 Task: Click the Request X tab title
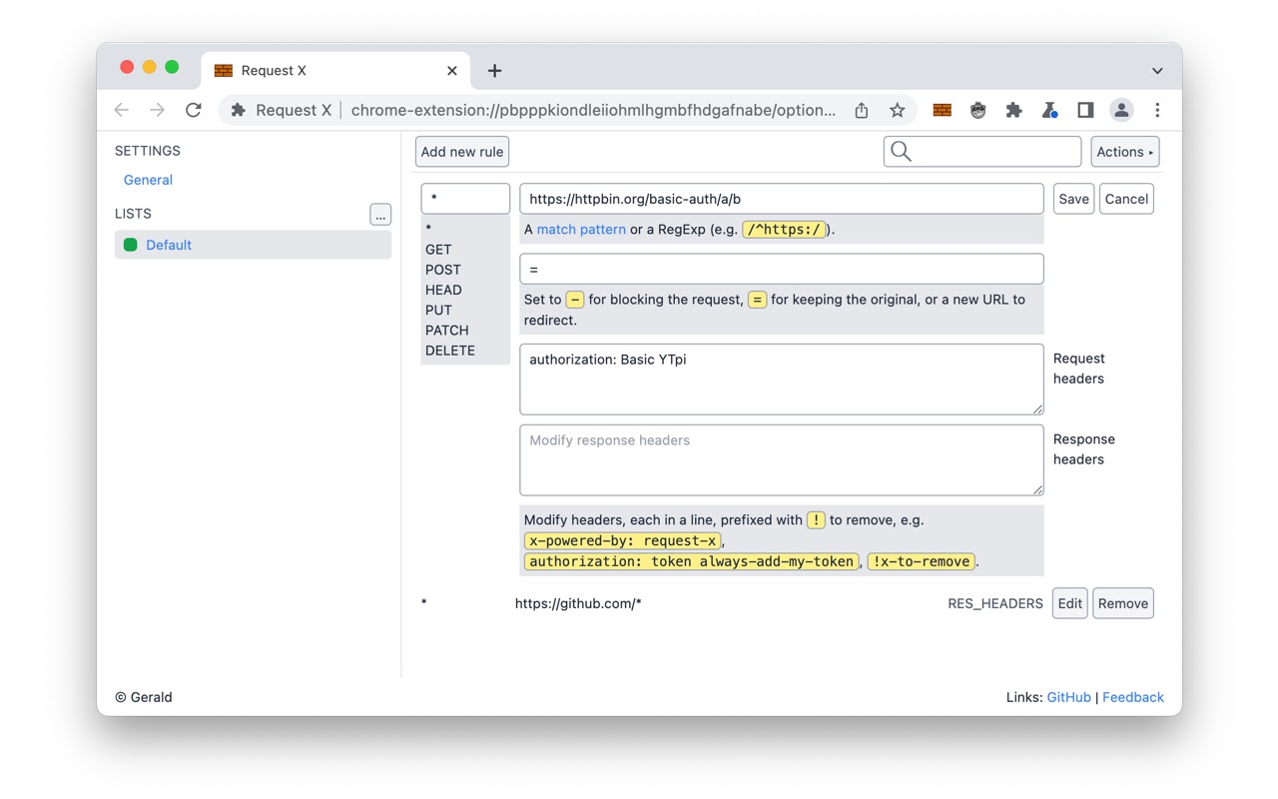pos(274,71)
